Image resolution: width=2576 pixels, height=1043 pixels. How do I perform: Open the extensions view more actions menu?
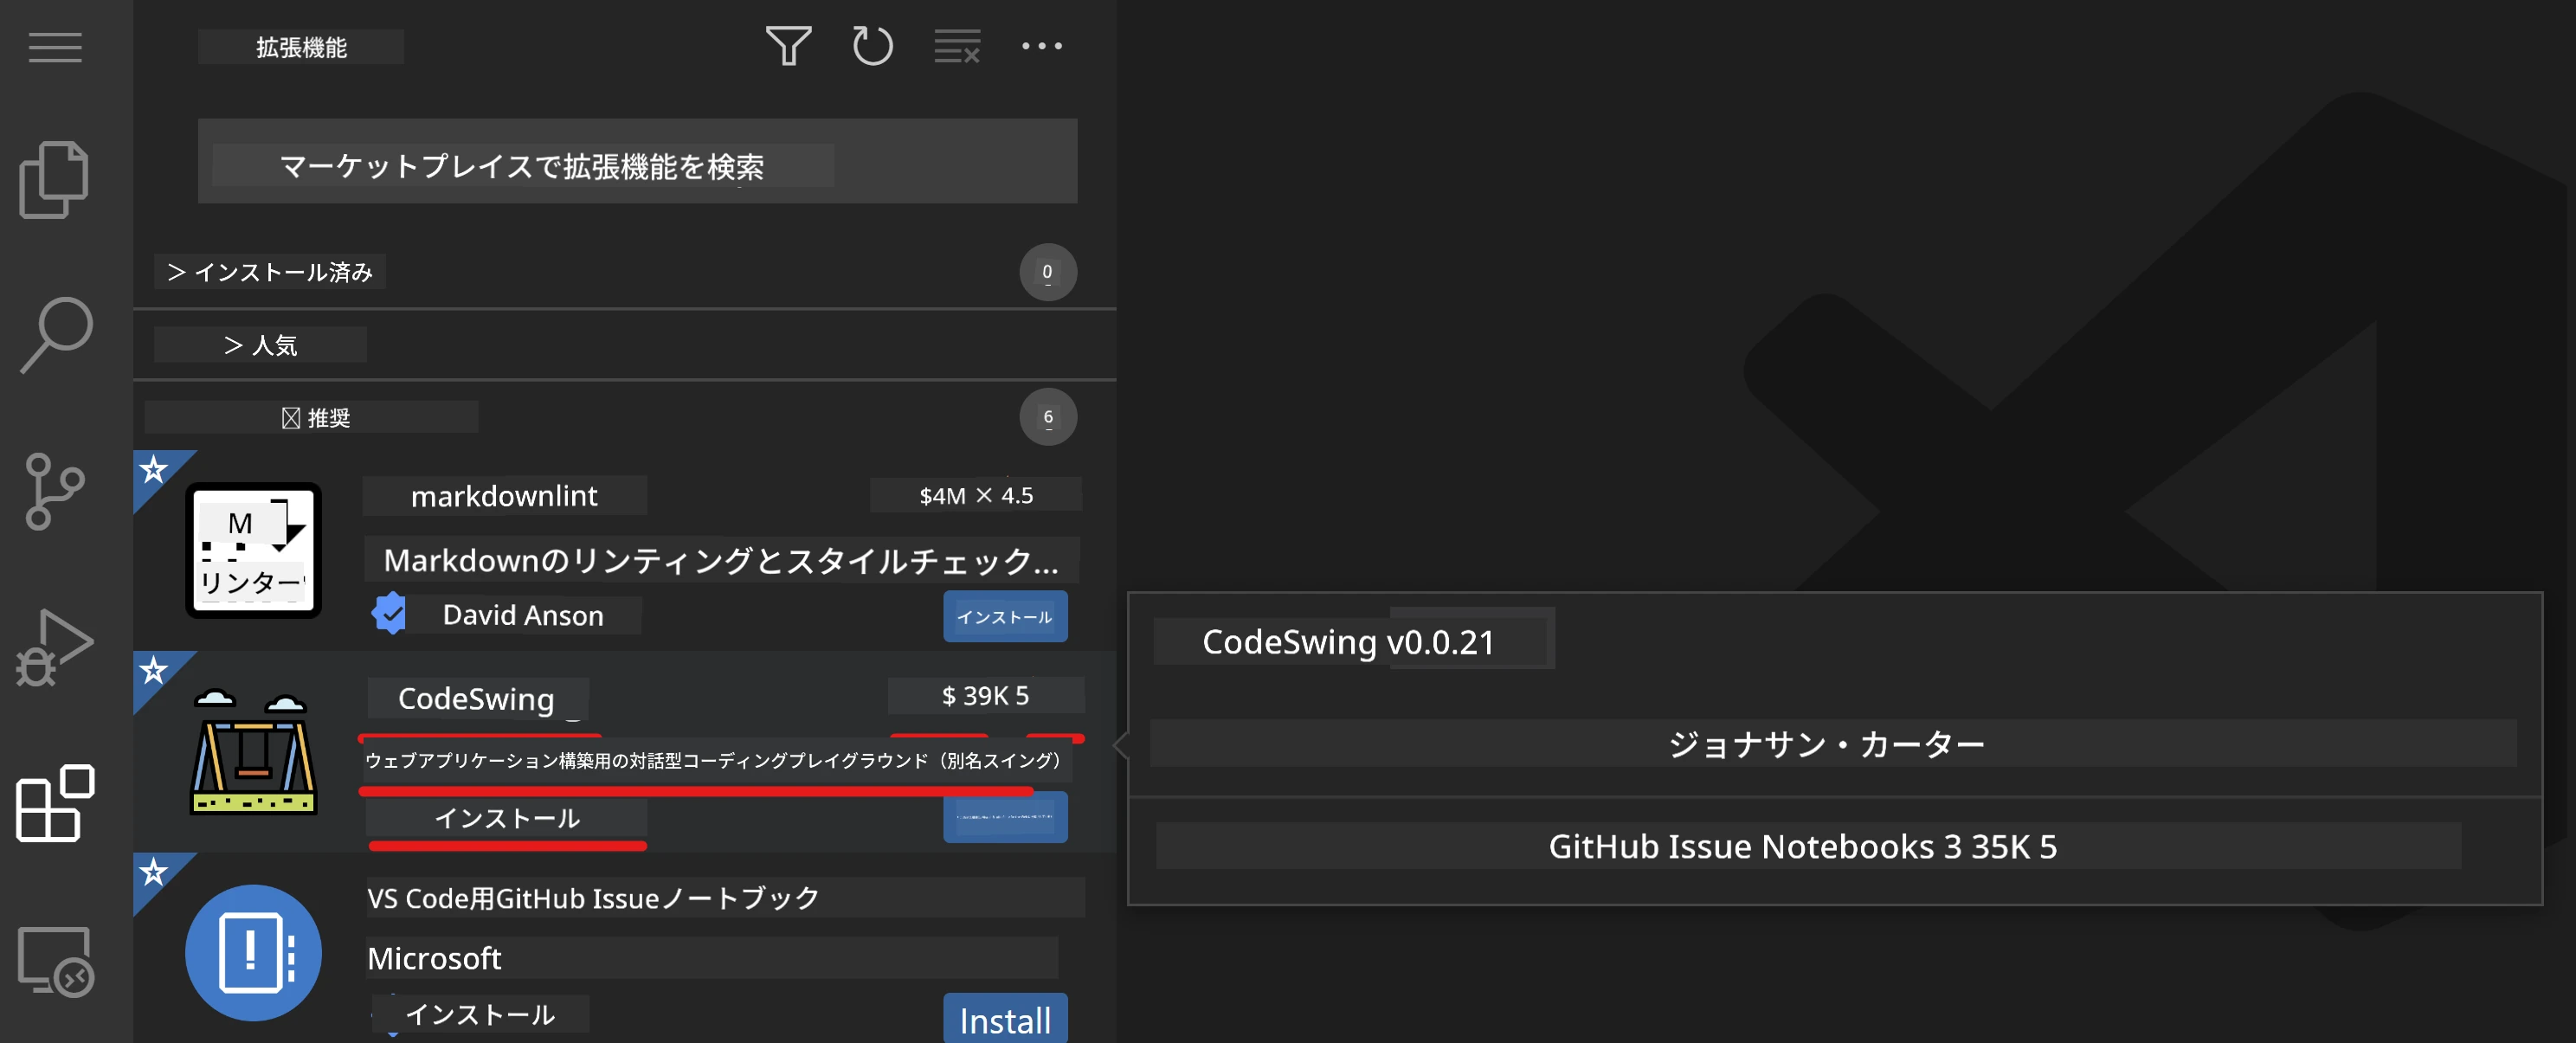point(1042,46)
